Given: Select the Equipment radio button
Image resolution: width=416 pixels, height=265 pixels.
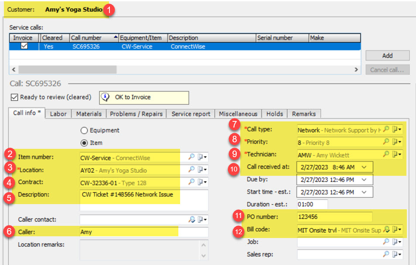Looking at the screenshot, I should click(84, 130).
